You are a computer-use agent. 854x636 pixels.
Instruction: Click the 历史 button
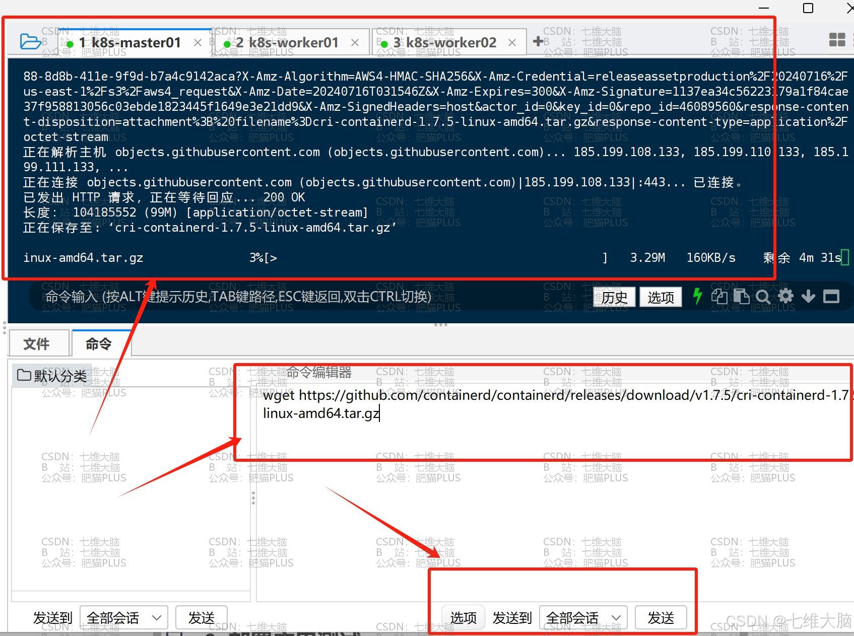(614, 297)
